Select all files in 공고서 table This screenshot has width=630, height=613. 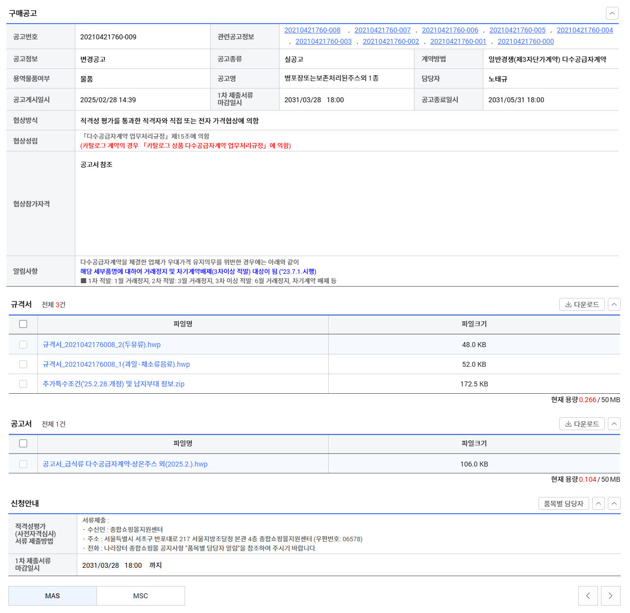coord(23,443)
